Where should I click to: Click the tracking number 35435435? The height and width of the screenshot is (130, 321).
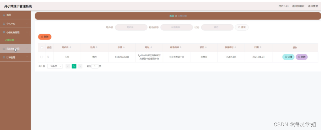click(x=231, y=57)
